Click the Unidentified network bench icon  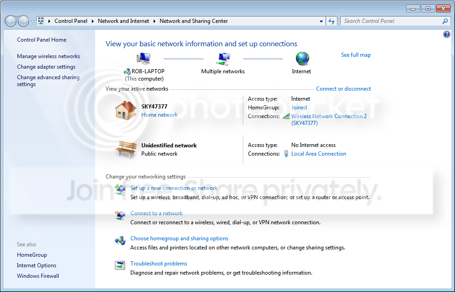pos(126,149)
